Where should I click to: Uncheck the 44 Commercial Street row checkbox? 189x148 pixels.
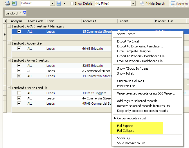pyautogui.click(x=19, y=98)
